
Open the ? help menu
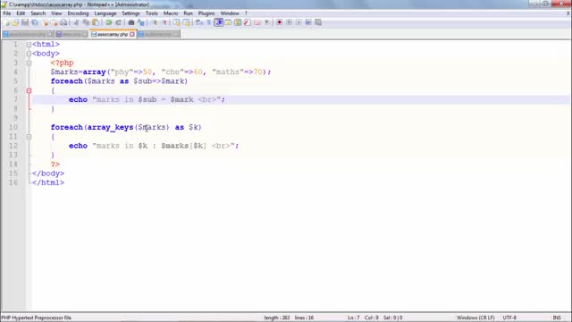tap(247, 13)
